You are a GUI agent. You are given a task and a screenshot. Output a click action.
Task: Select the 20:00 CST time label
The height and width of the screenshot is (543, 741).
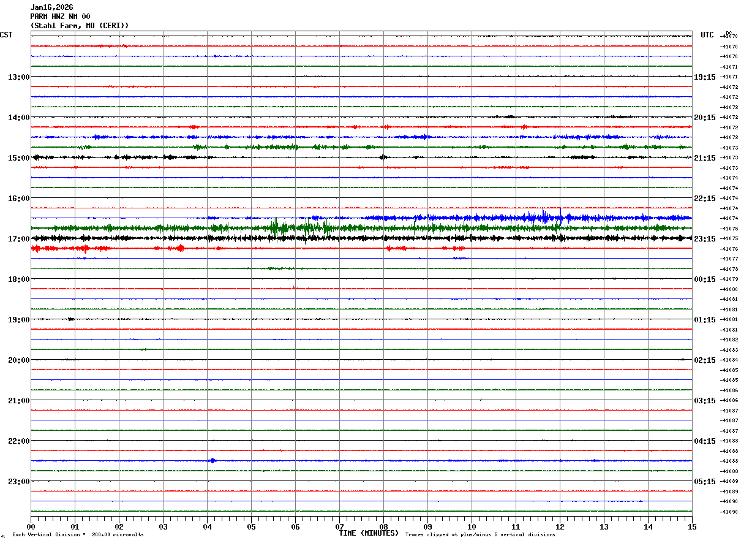18,360
